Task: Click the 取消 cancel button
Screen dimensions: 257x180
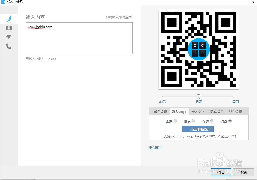Action: click(x=243, y=172)
